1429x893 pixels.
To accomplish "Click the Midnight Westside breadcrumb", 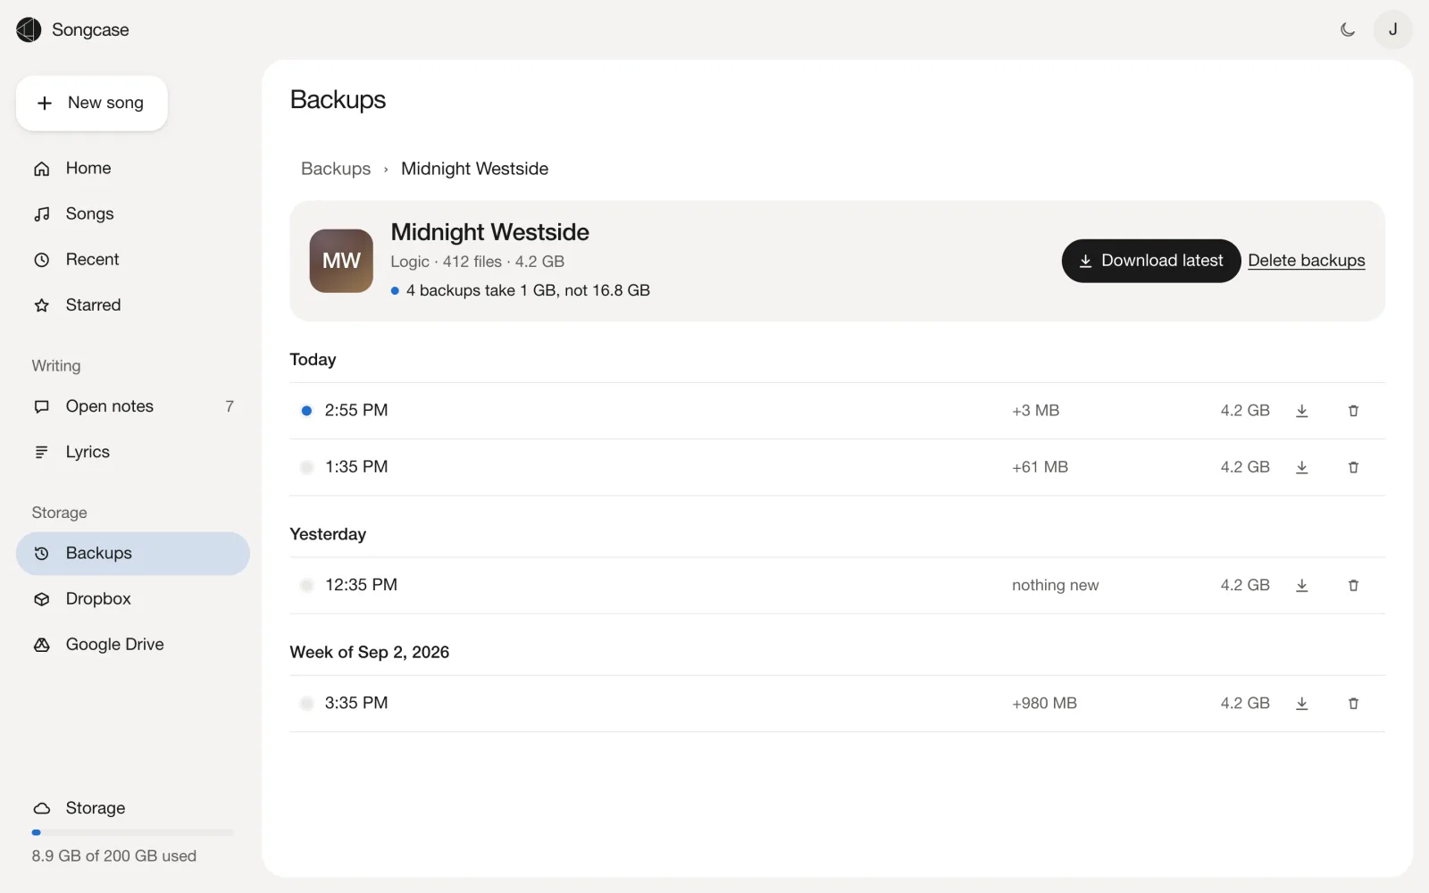I will (474, 169).
